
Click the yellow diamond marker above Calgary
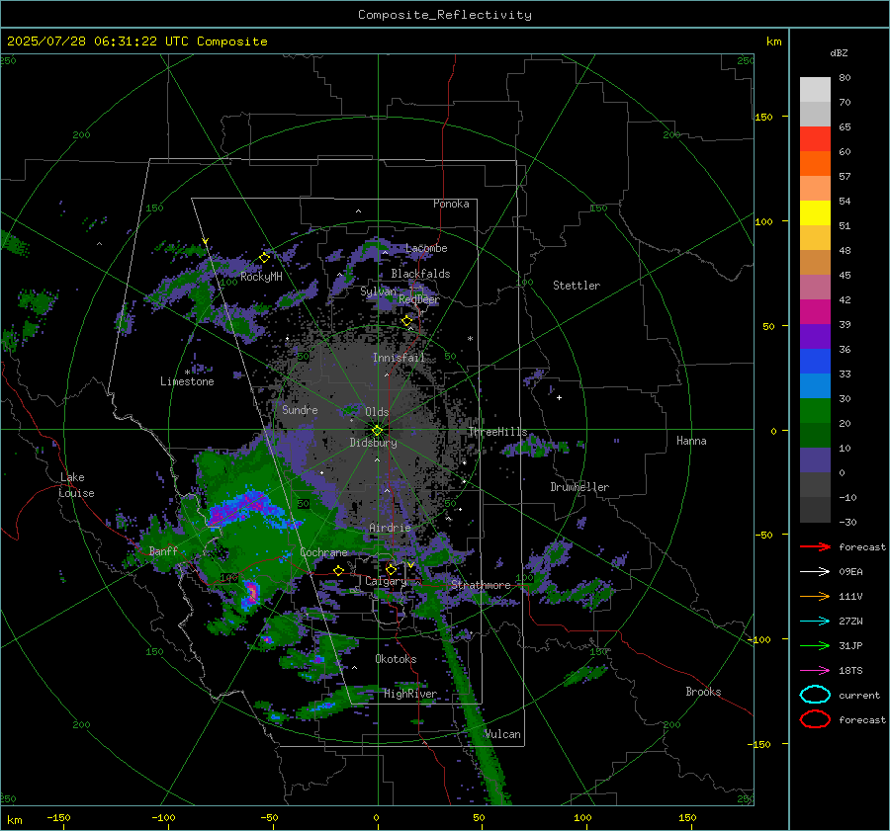[391, 569]
